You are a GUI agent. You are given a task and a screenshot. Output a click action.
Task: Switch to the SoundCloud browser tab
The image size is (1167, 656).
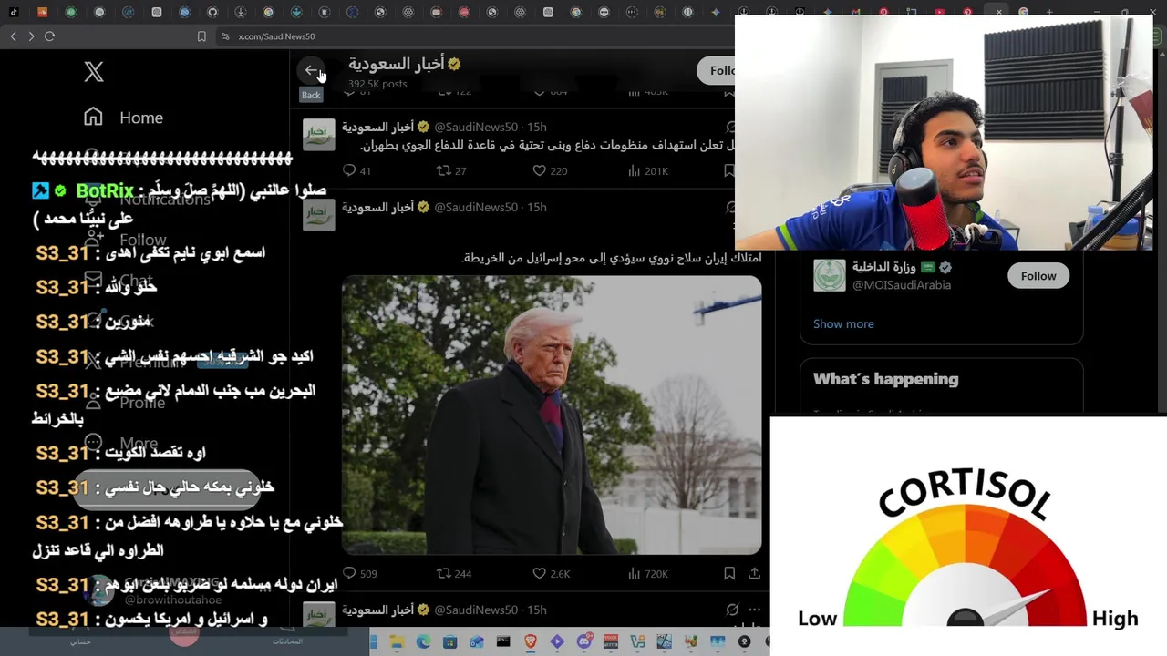point(43,13)
